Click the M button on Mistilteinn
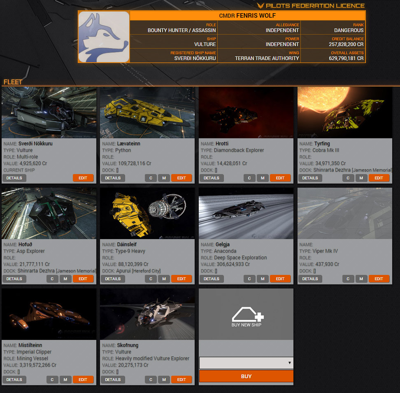This screenshot has width=400, height=393. click(65, 379)
